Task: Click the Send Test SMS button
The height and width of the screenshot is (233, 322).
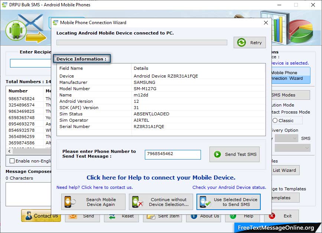Action: click(x=234, y=154)
